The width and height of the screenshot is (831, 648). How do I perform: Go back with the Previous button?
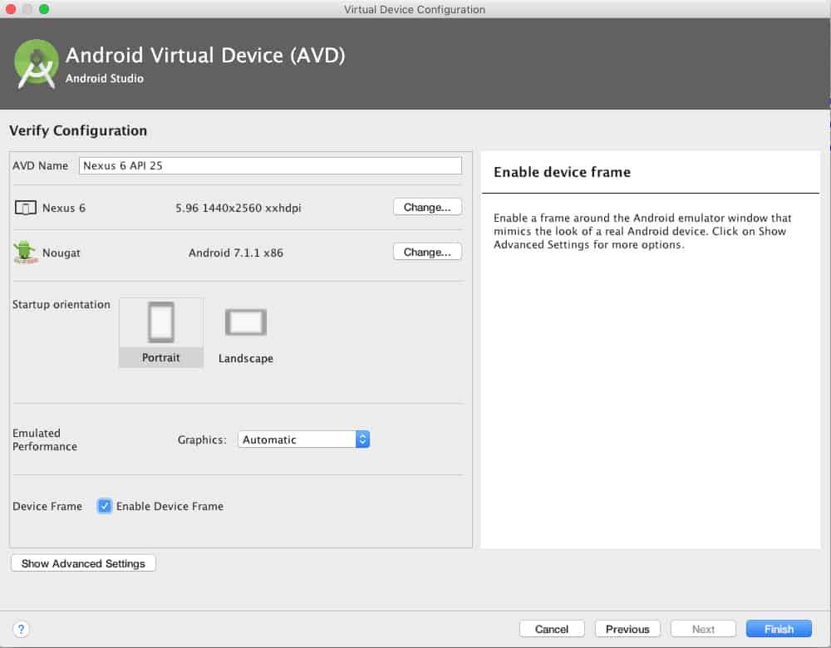627,629
